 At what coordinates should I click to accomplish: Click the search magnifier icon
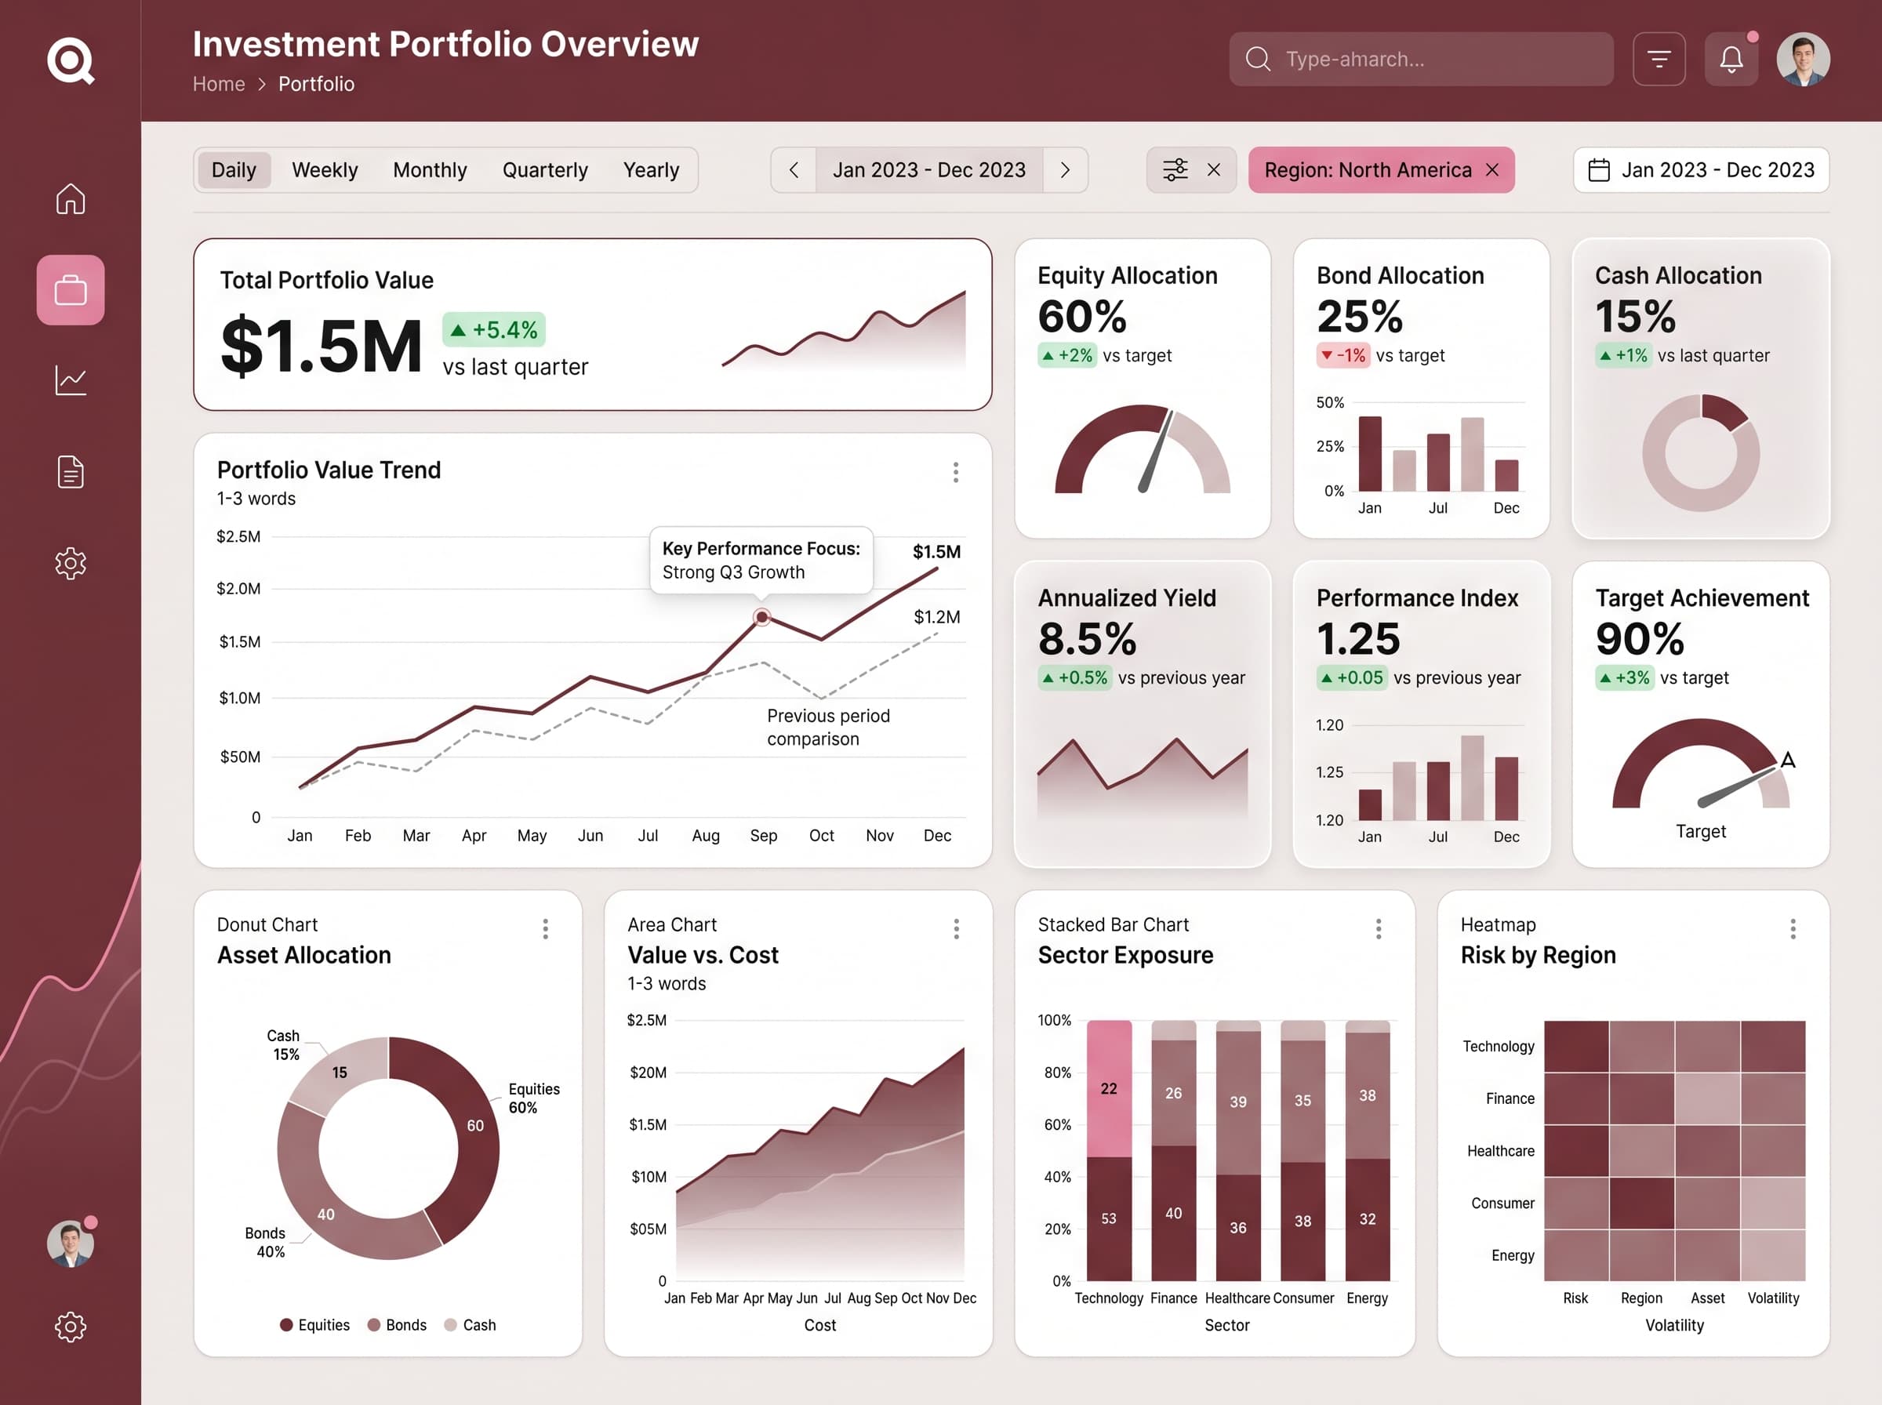pos(1258,60)
